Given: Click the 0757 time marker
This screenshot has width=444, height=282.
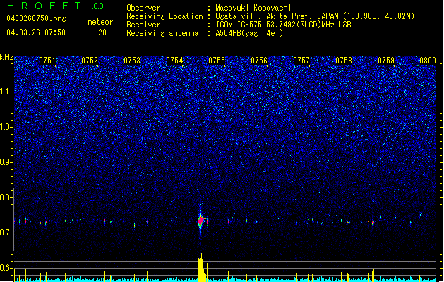Looking at the screenshot, I should point(301,61).
